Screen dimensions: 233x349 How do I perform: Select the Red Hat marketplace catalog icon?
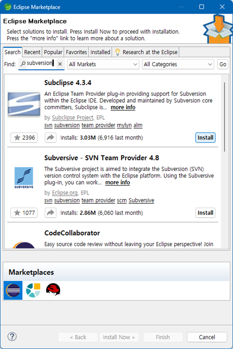53,289
